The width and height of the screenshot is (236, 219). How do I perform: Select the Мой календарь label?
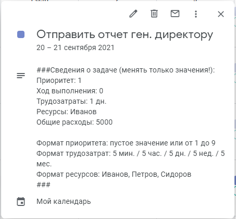64,202
